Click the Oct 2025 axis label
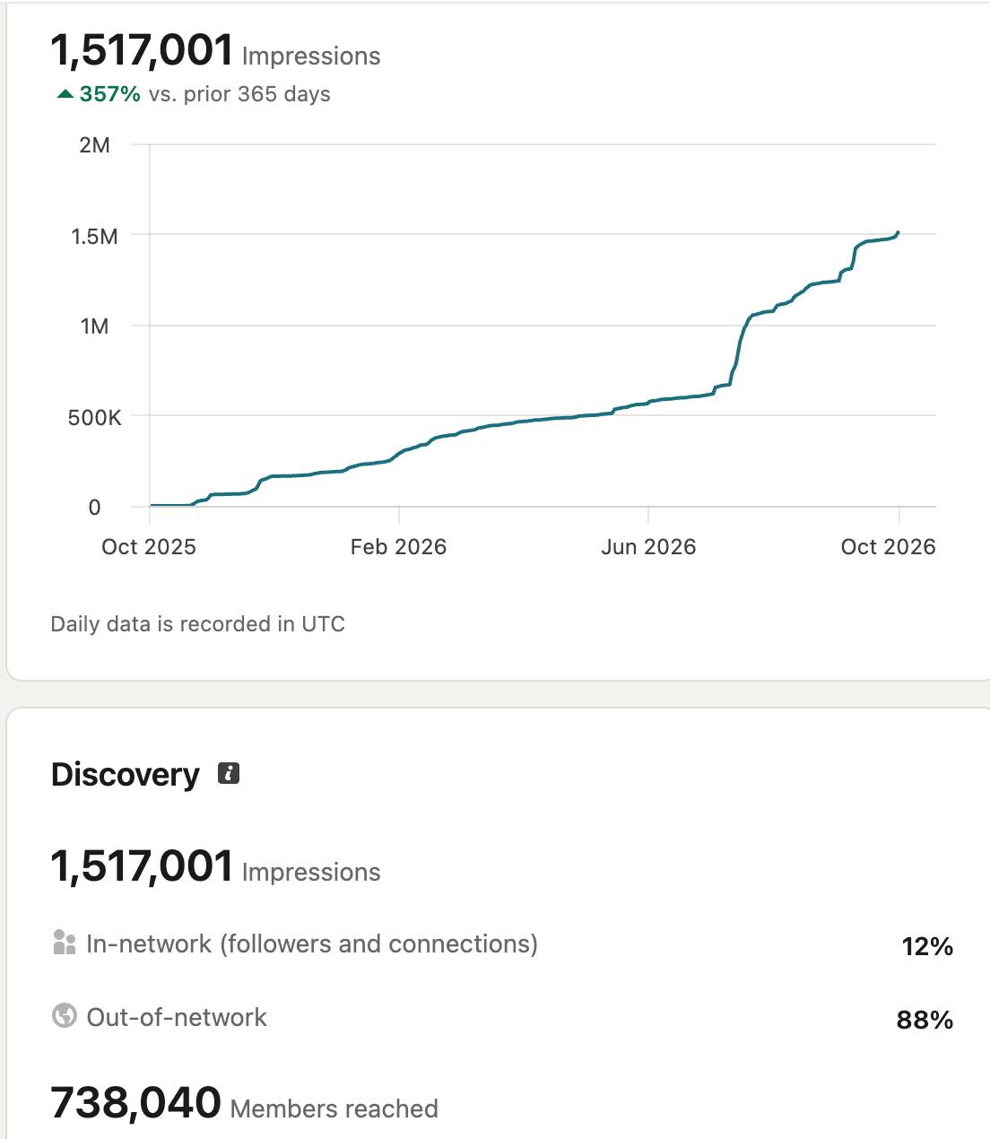The width and height of the screenshot is (990, 1139). [x=149, y=547]
